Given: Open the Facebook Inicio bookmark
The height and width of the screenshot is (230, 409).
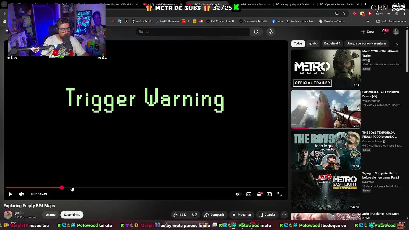Looking at the screenshot, I should point(277,21).
